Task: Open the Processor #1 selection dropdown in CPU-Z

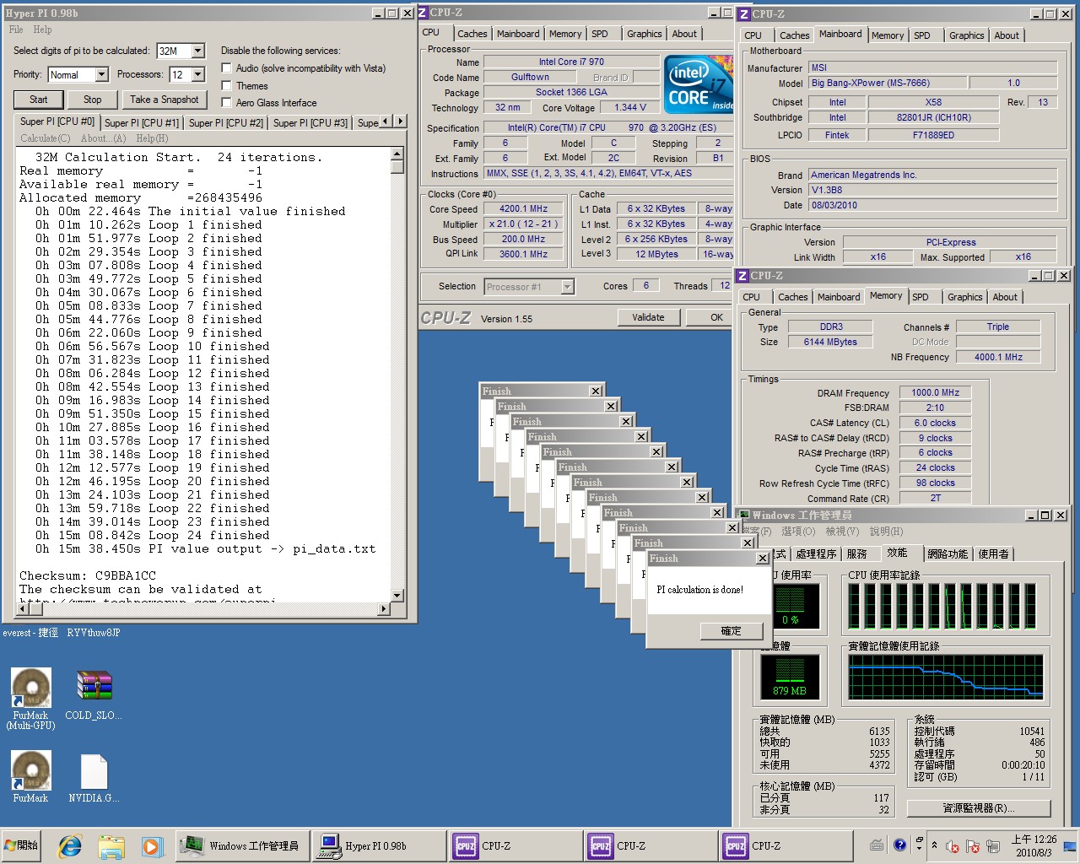Action: [567, 287]
